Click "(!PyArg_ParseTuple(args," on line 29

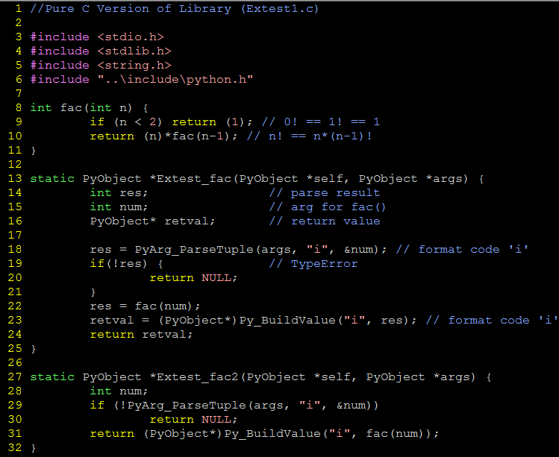pyautogui.click(x=202, y=406)
